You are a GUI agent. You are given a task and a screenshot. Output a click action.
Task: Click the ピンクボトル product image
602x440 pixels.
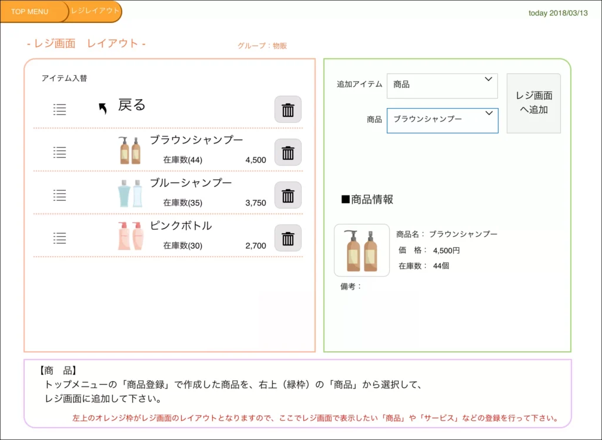pyautogui.click(x=131, y=236)
